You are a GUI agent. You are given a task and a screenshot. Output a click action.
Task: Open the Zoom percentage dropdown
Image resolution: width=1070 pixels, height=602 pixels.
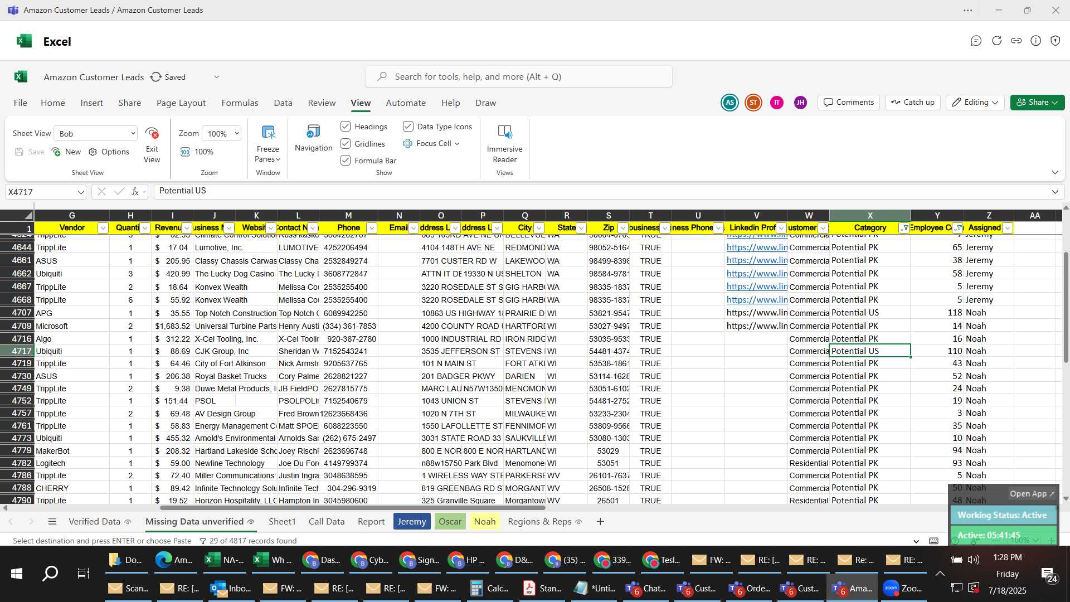pyautogui.click(x=222, y=133)
